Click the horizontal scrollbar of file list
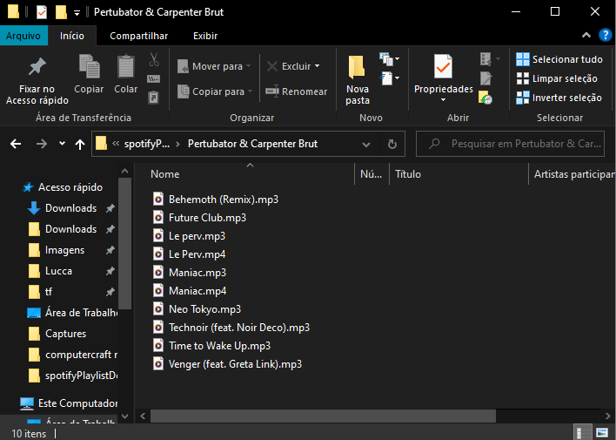The height and width of the screenshot is (440, 616). tap(323, 416)
